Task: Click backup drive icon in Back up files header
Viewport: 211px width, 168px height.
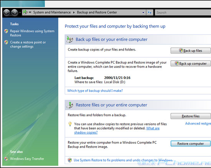Action: click(x=70, y=40)
